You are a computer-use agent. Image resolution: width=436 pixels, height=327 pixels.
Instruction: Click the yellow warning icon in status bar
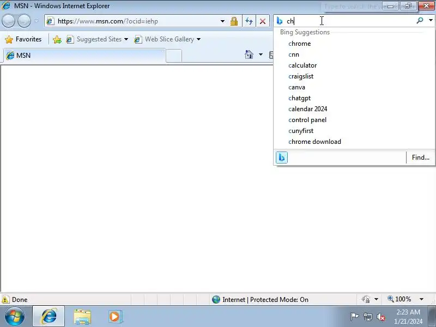(x=5, y=299)
